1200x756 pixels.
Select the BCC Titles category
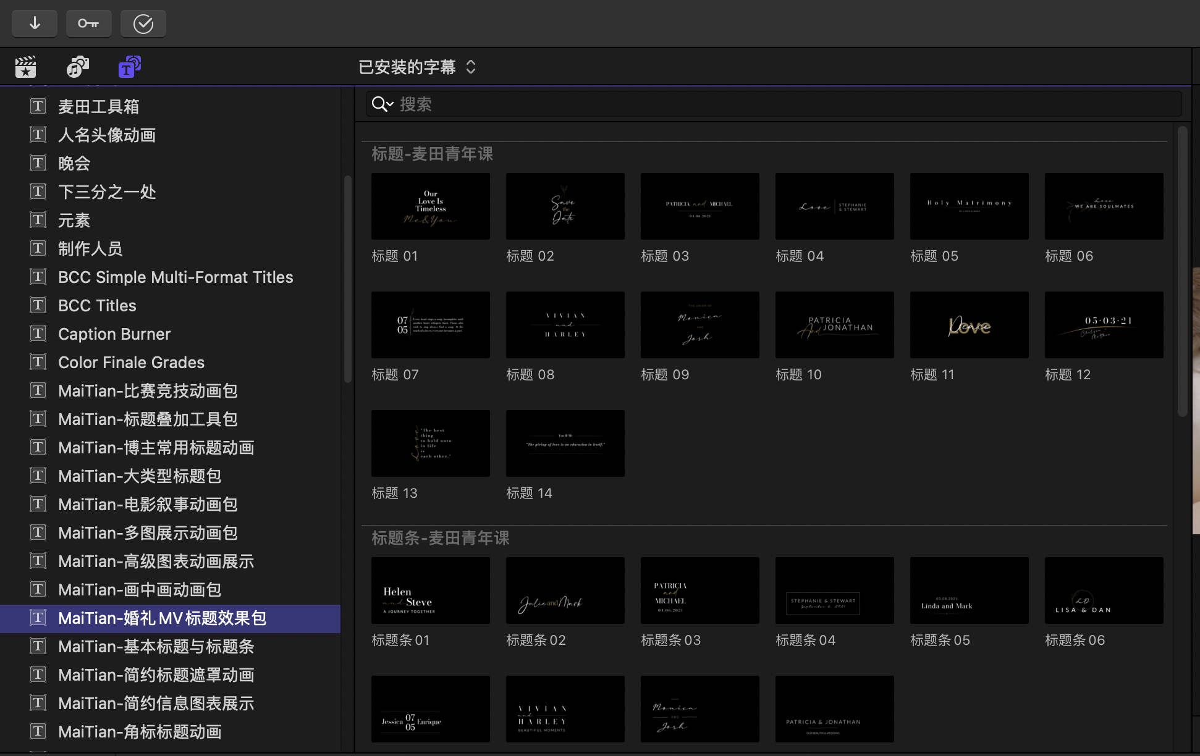[97, 305]
